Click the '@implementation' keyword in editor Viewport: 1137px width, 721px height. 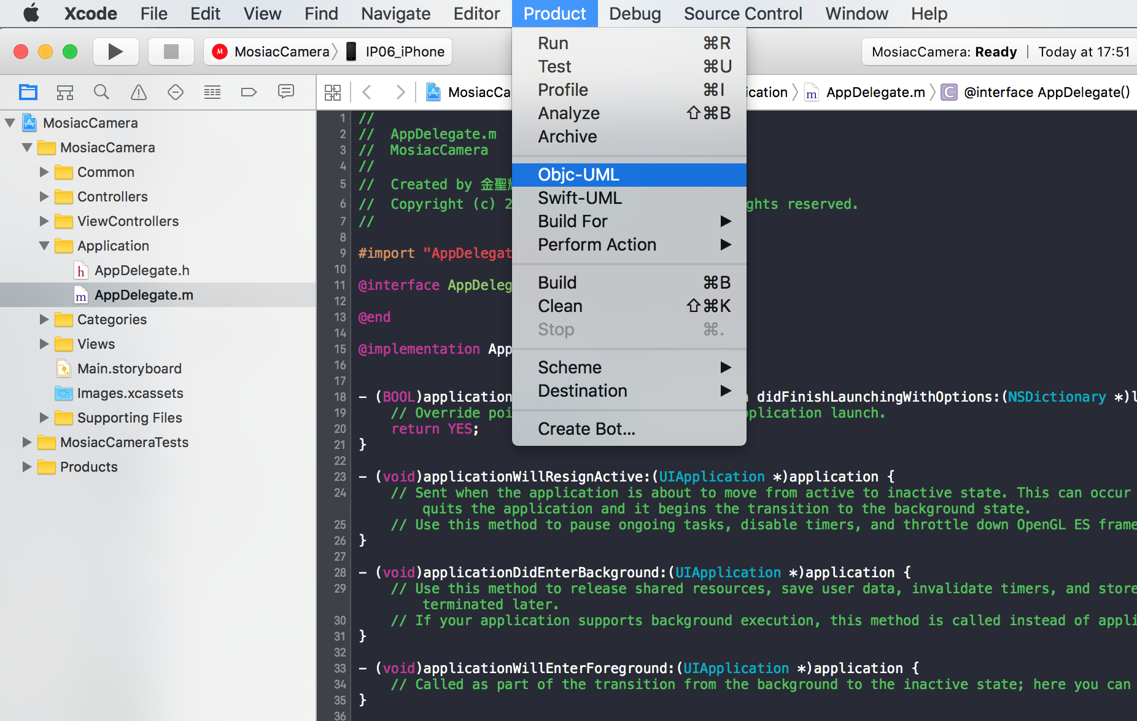419,349
